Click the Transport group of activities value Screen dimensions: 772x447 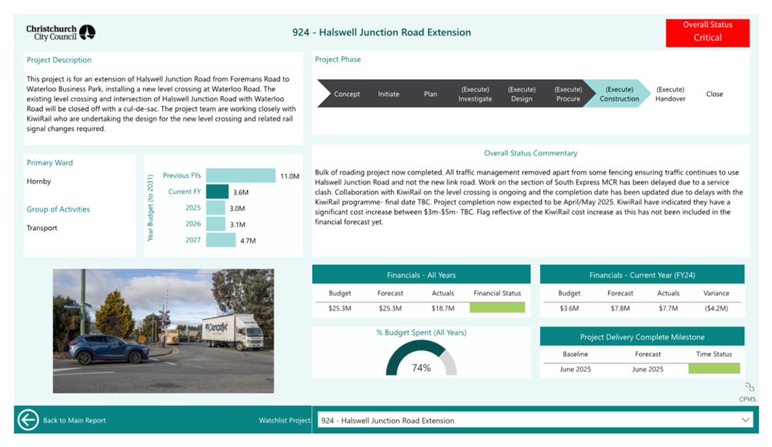point(42,228)
